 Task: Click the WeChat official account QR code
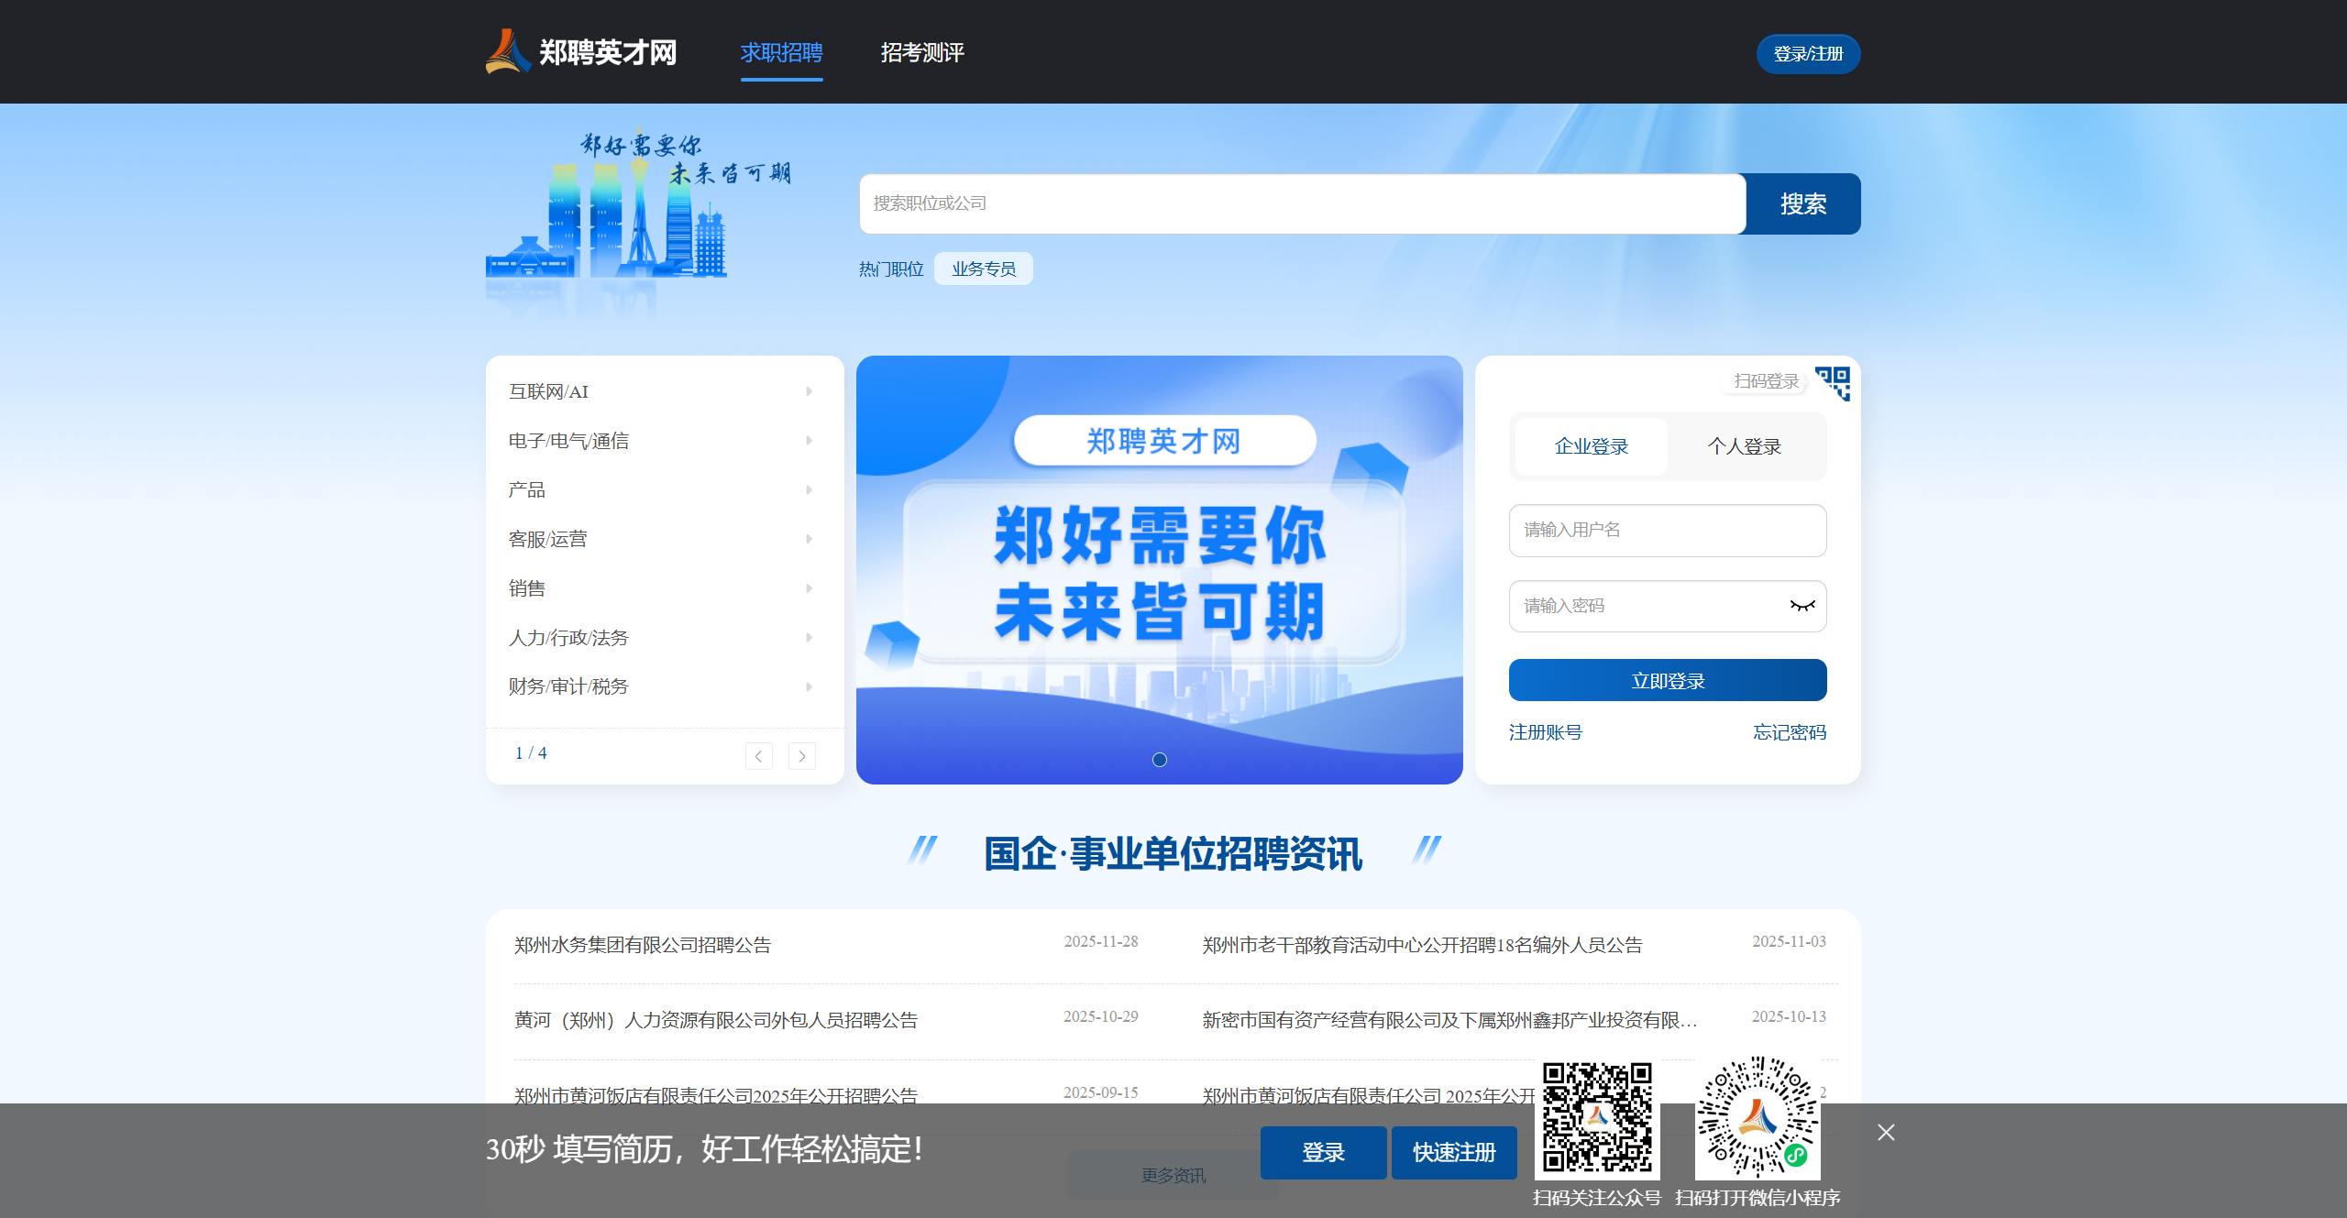pyautogui.click(x=1596, y=1118)
